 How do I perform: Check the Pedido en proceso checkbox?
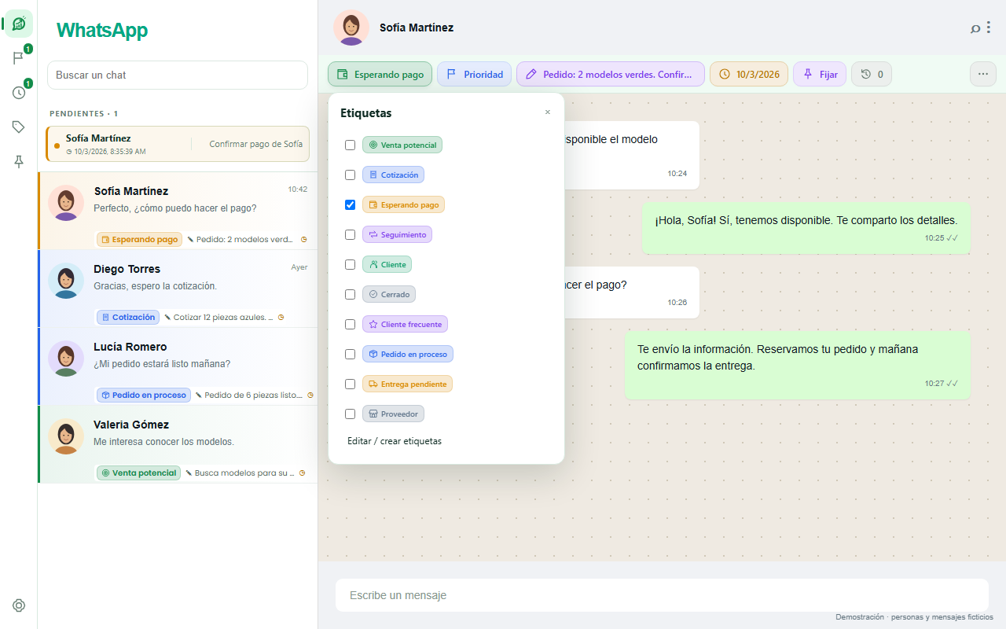coord(351,354)
